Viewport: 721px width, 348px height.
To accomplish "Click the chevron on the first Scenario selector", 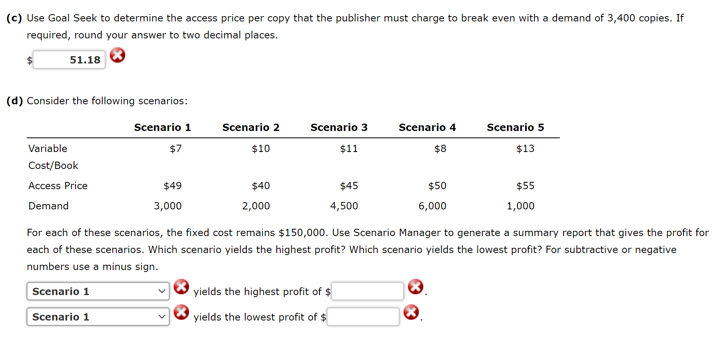I will point(162,291).
